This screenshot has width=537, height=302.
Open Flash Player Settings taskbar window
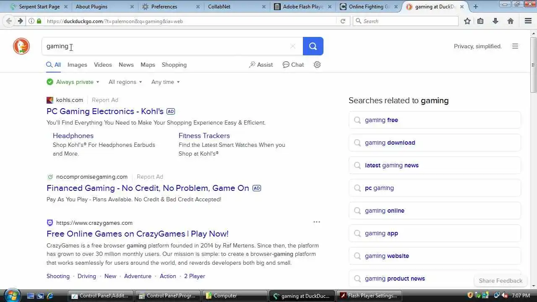[369, 296]
